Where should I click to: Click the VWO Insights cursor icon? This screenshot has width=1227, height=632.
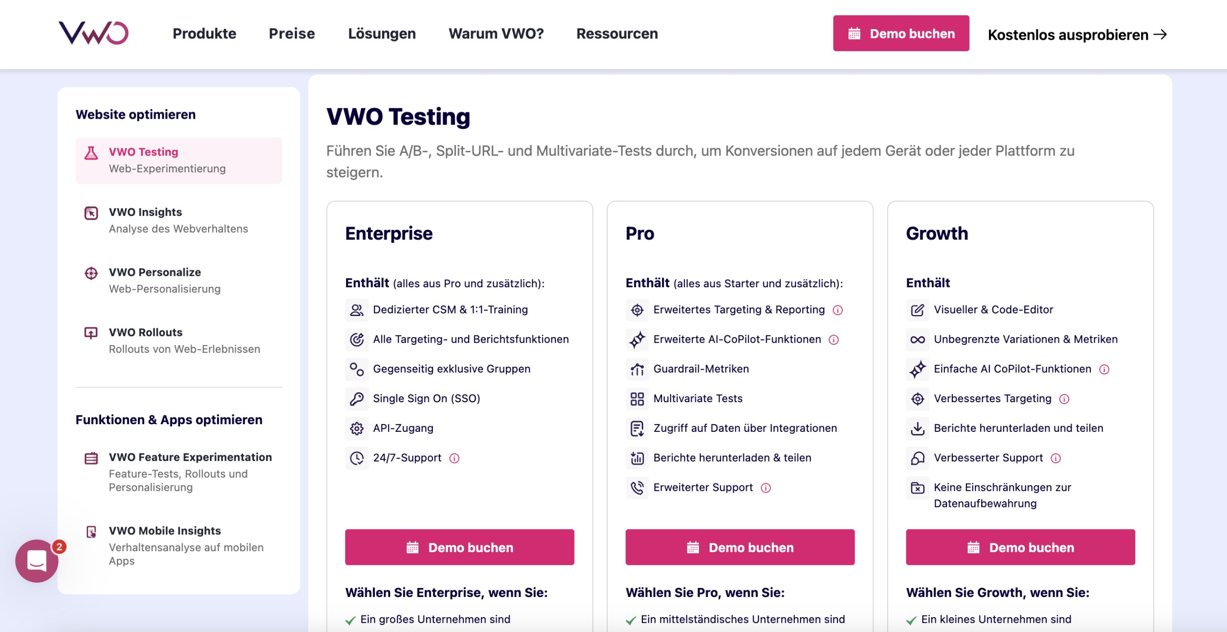point(91,213)
